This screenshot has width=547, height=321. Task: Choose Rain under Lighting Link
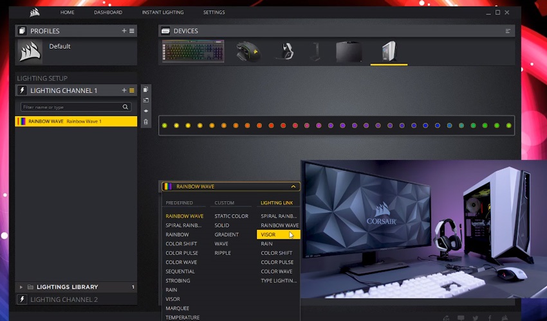click(x=266, y=244)
